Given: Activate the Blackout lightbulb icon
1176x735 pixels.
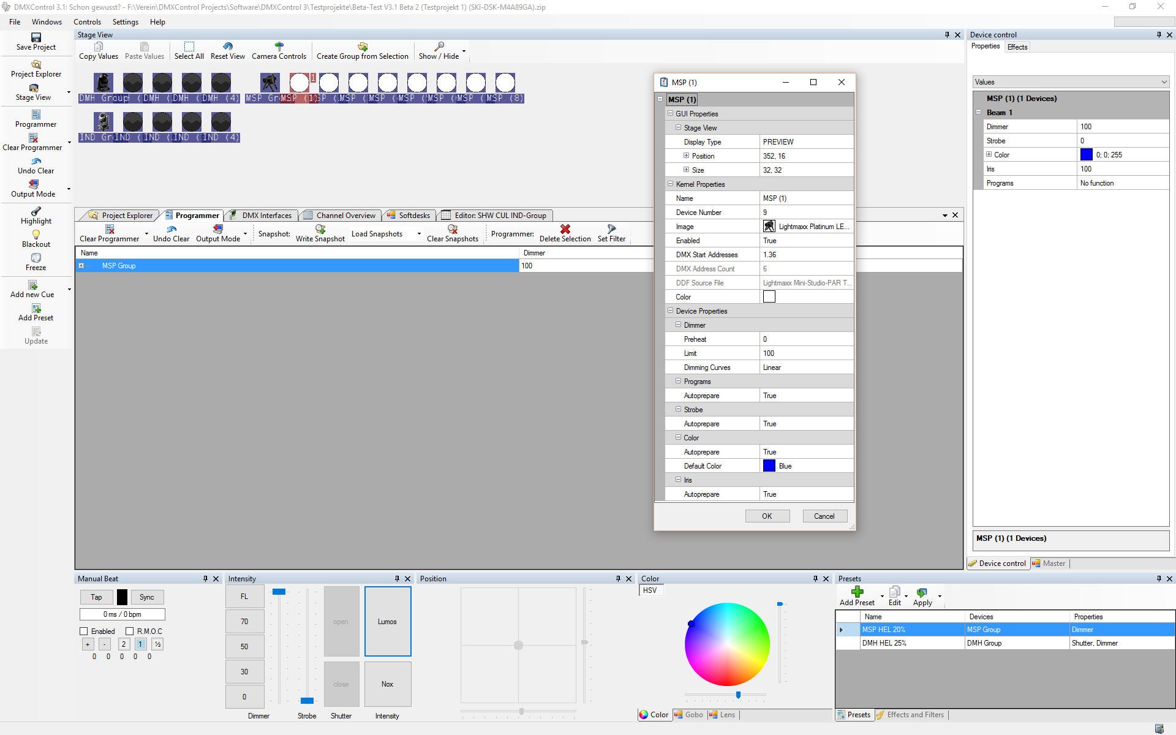Looking at the screenshot, I should point(36,235).
